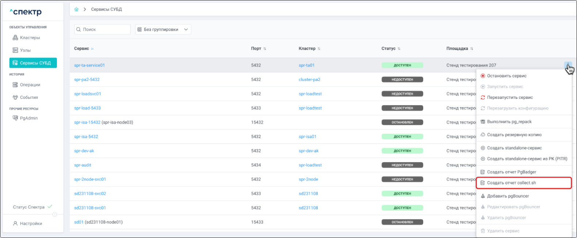Click the three-dot actions icon for spr-ta-service01
The height and width of the screenshot is (238, 577).
[568, 65]
